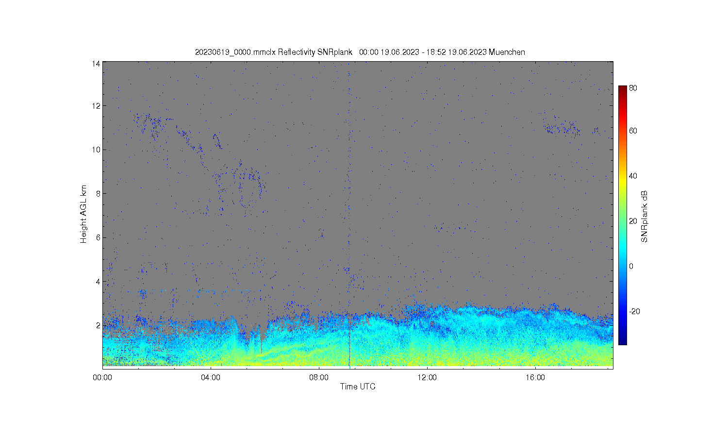Click the 12:00 time axis tick label
Viewport: 728px width, 437px height.
point(427,377)
